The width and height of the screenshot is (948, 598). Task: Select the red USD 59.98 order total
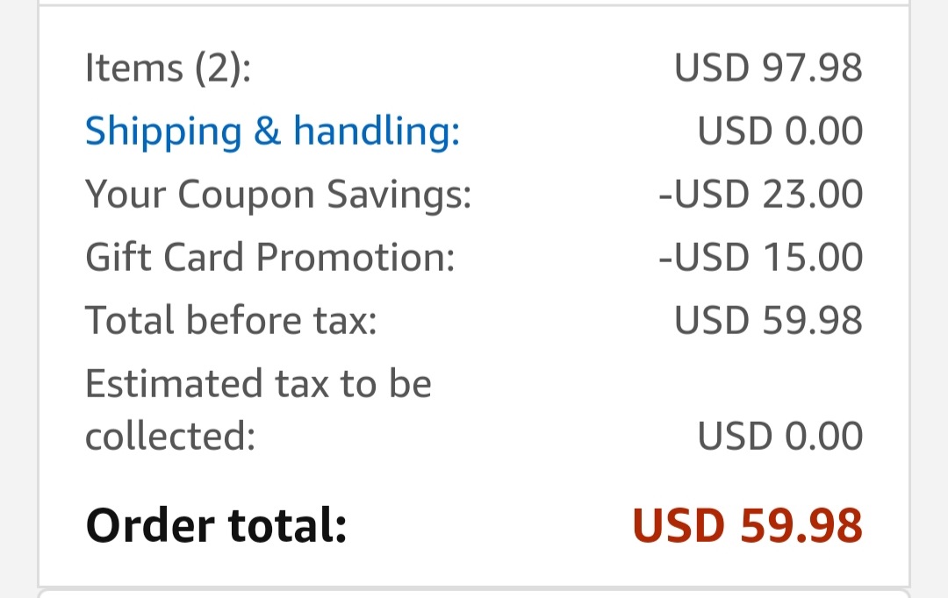[747, 525]
